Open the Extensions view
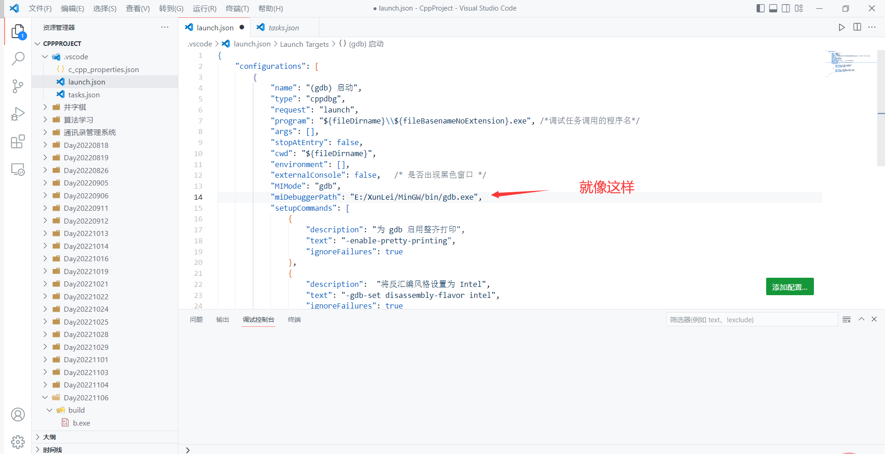Screen dimensions: 885x454 tap(18, 141)
